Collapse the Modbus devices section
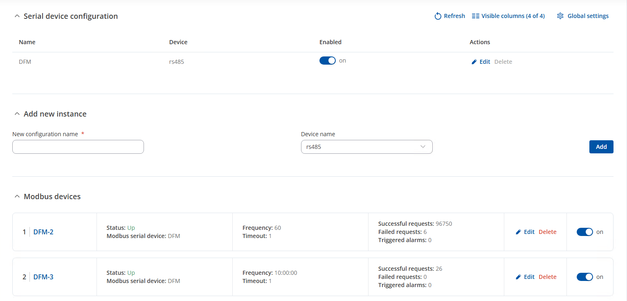Screen dimensions: 627x301 pos(17,197)
